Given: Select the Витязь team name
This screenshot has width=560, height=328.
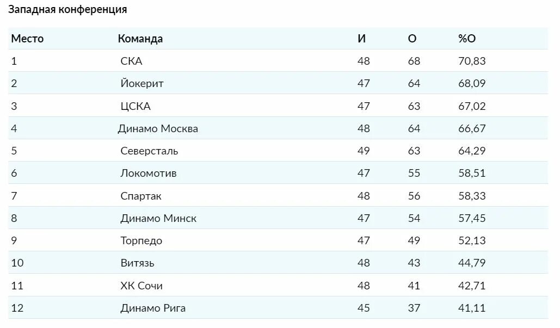Looking at the screenshot, I should (137, 263).
